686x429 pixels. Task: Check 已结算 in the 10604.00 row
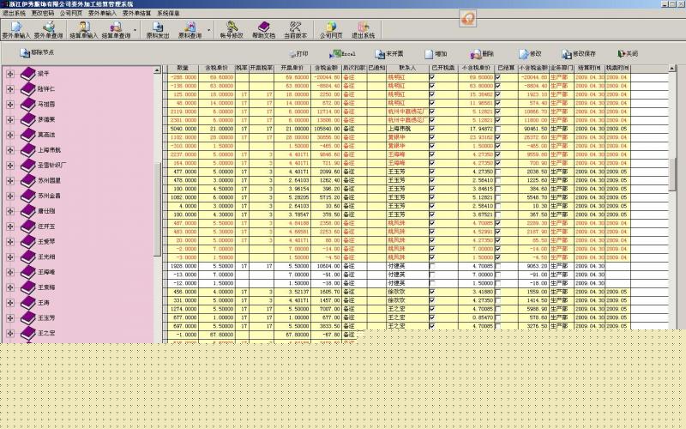pos(497,266)
